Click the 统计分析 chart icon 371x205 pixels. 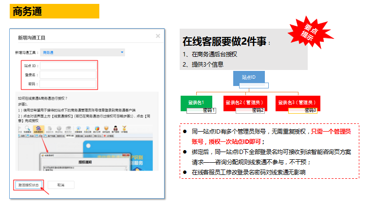tap(97, 129)
